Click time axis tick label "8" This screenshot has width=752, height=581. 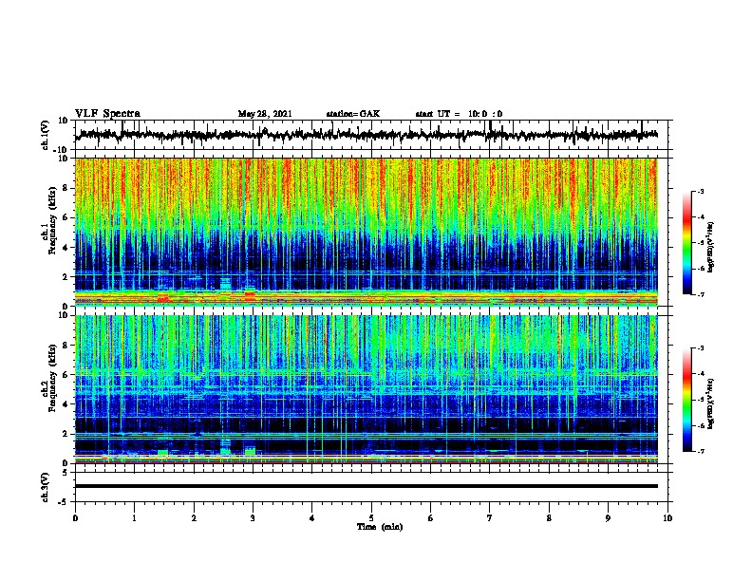click(x=549, y=518)
